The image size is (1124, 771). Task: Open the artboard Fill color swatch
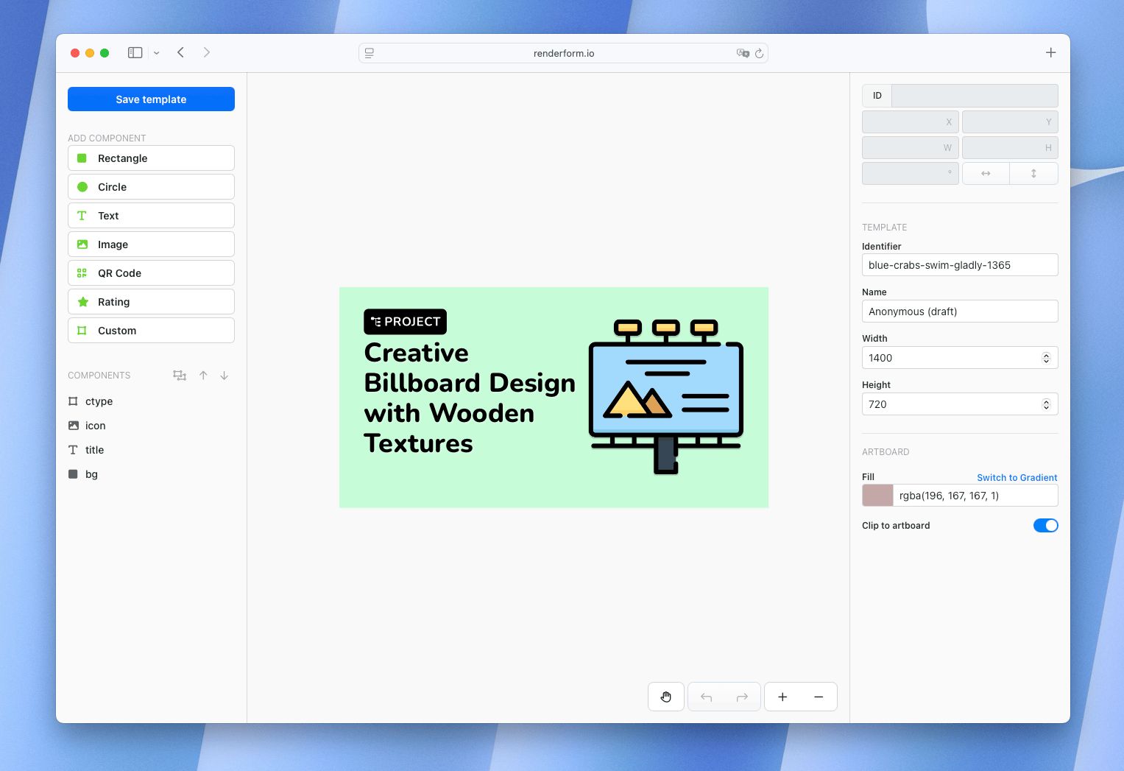coord(877,495)
